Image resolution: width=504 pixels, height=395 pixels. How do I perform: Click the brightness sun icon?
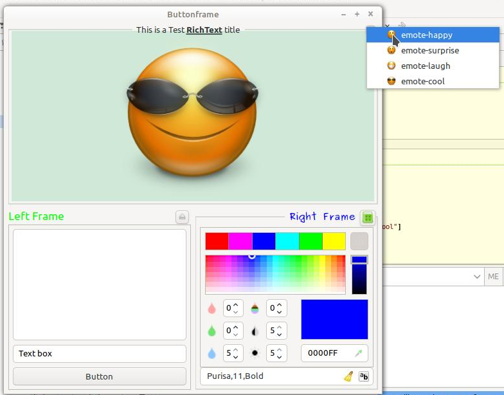click(x=255, y=353)
